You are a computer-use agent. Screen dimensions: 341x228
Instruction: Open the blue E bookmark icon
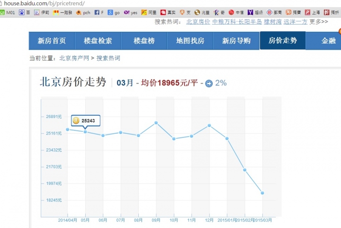pos(36,12)
